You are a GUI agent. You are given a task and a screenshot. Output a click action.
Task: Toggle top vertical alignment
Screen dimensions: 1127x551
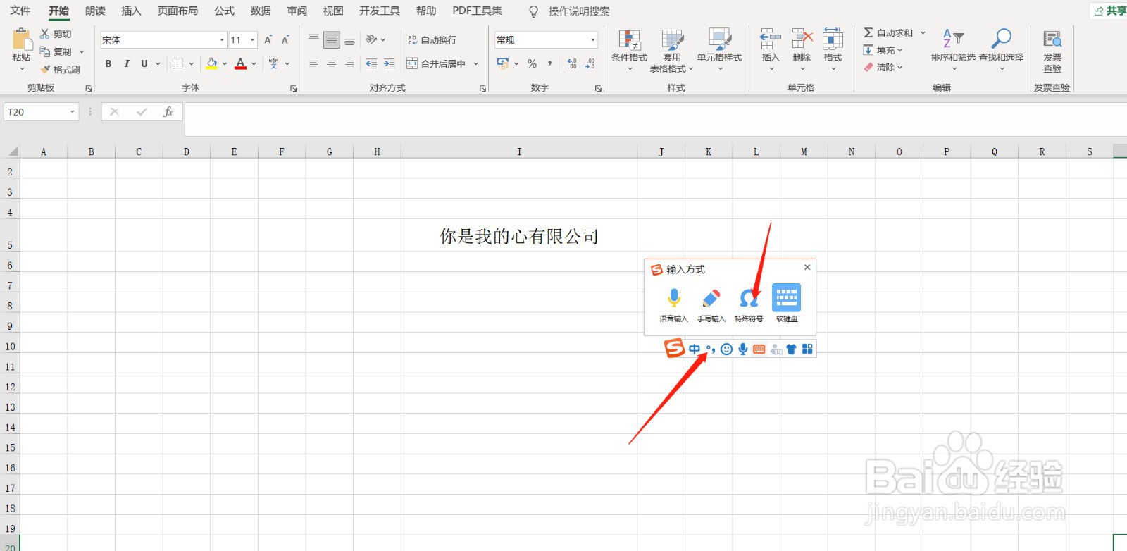pyautogui.click(x=313, y=39)
